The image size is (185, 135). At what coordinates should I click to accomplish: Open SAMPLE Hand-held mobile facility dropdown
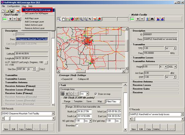click(182, 114)
